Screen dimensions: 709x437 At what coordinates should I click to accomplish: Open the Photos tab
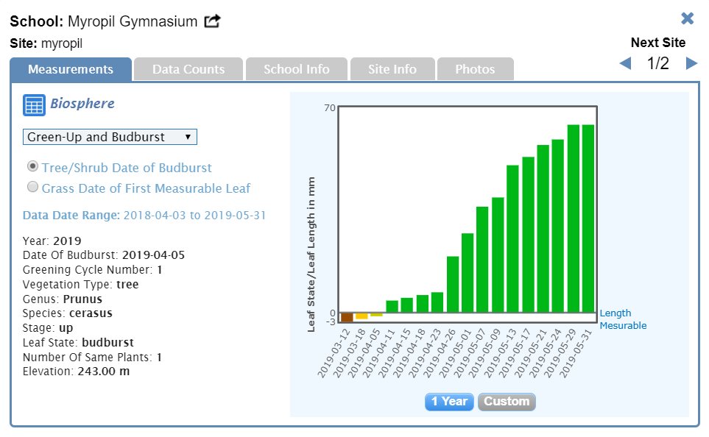click(x=475, y=69)
